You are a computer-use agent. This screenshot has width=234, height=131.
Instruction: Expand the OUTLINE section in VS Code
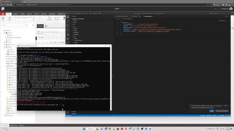point(74,112)
